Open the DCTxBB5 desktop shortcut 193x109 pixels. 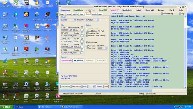click(16, 97)
